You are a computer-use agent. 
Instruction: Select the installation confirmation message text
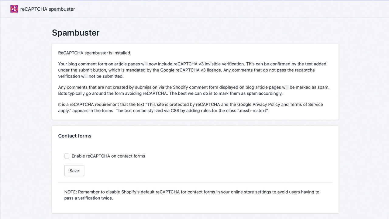coord(94,53)
